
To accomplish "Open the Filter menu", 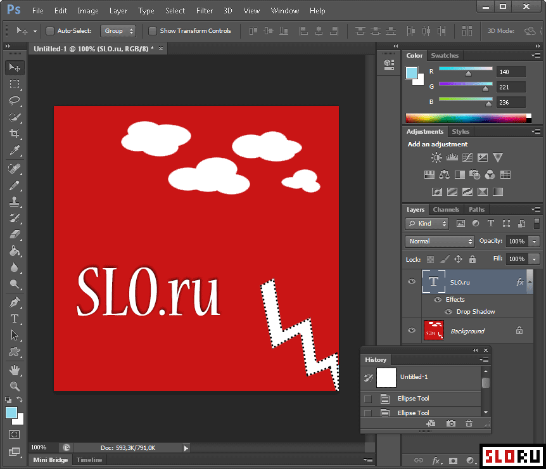I will point(205,11).
